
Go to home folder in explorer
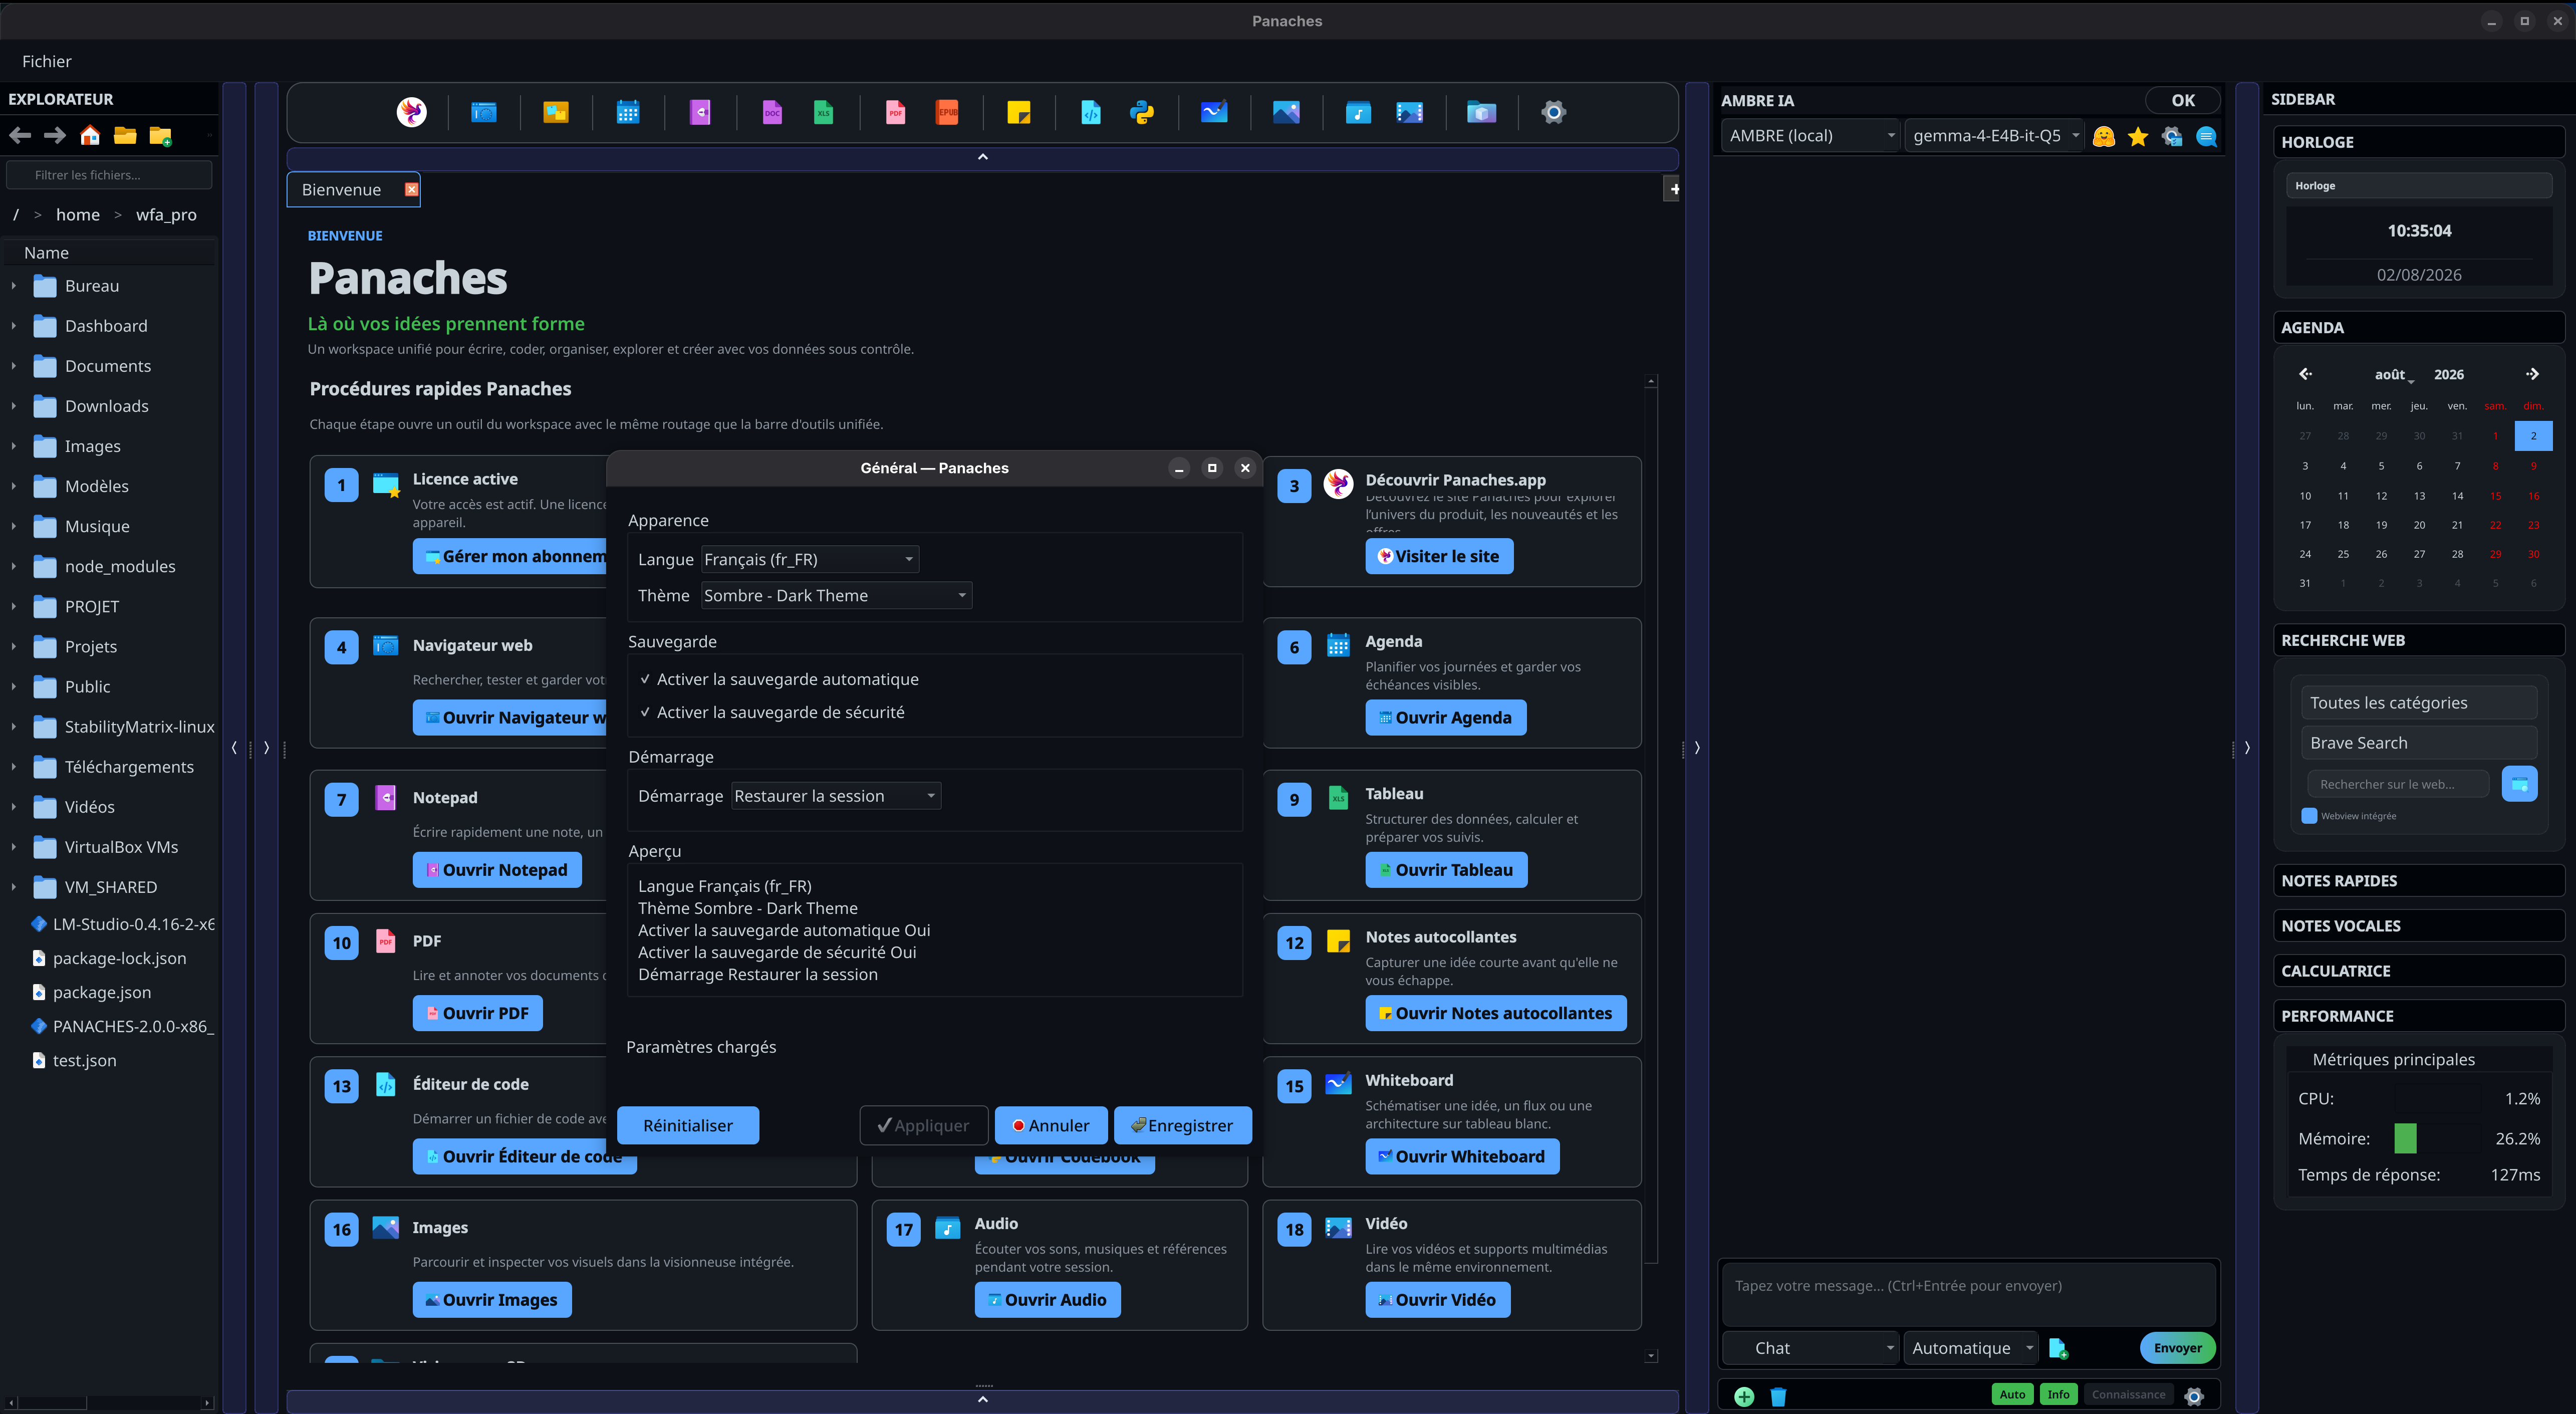[90, 135]
